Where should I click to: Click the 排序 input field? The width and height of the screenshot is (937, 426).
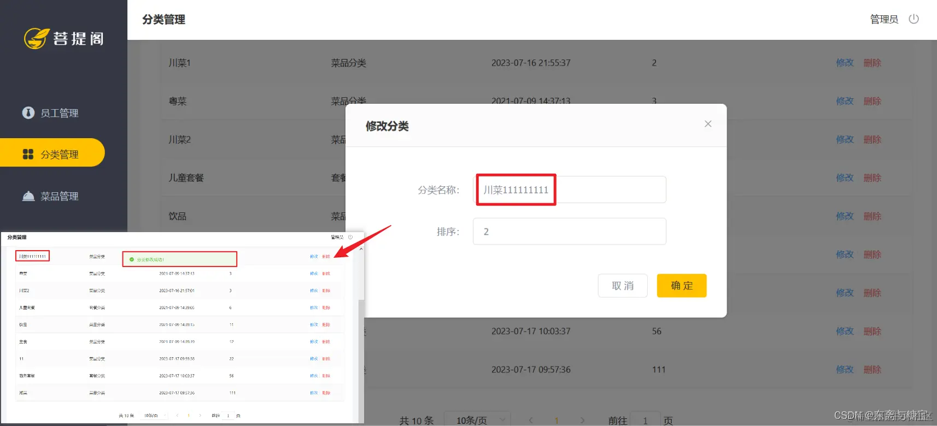click(569, 232)
